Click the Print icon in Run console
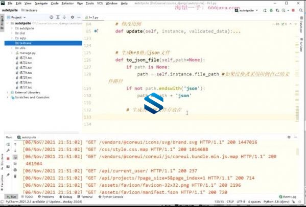This screenshot has height=207, width=306. point(15,170)
